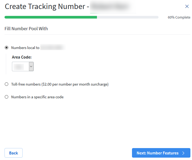Close the Create Tracking Number dialog

coord(187,6)
